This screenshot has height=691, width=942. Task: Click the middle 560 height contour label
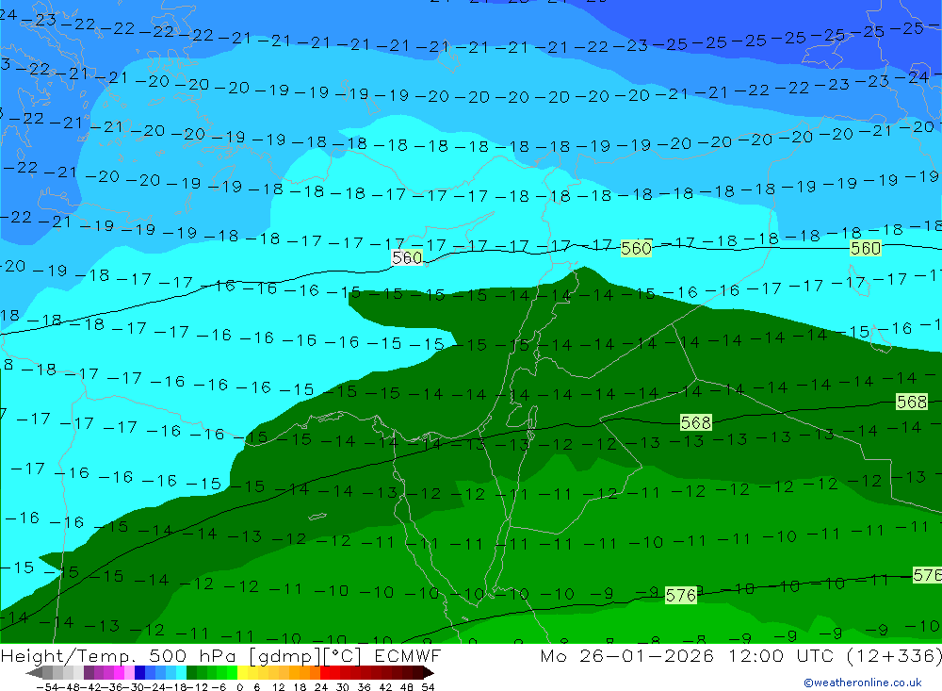pyautogui.click(x=636, y=248)
